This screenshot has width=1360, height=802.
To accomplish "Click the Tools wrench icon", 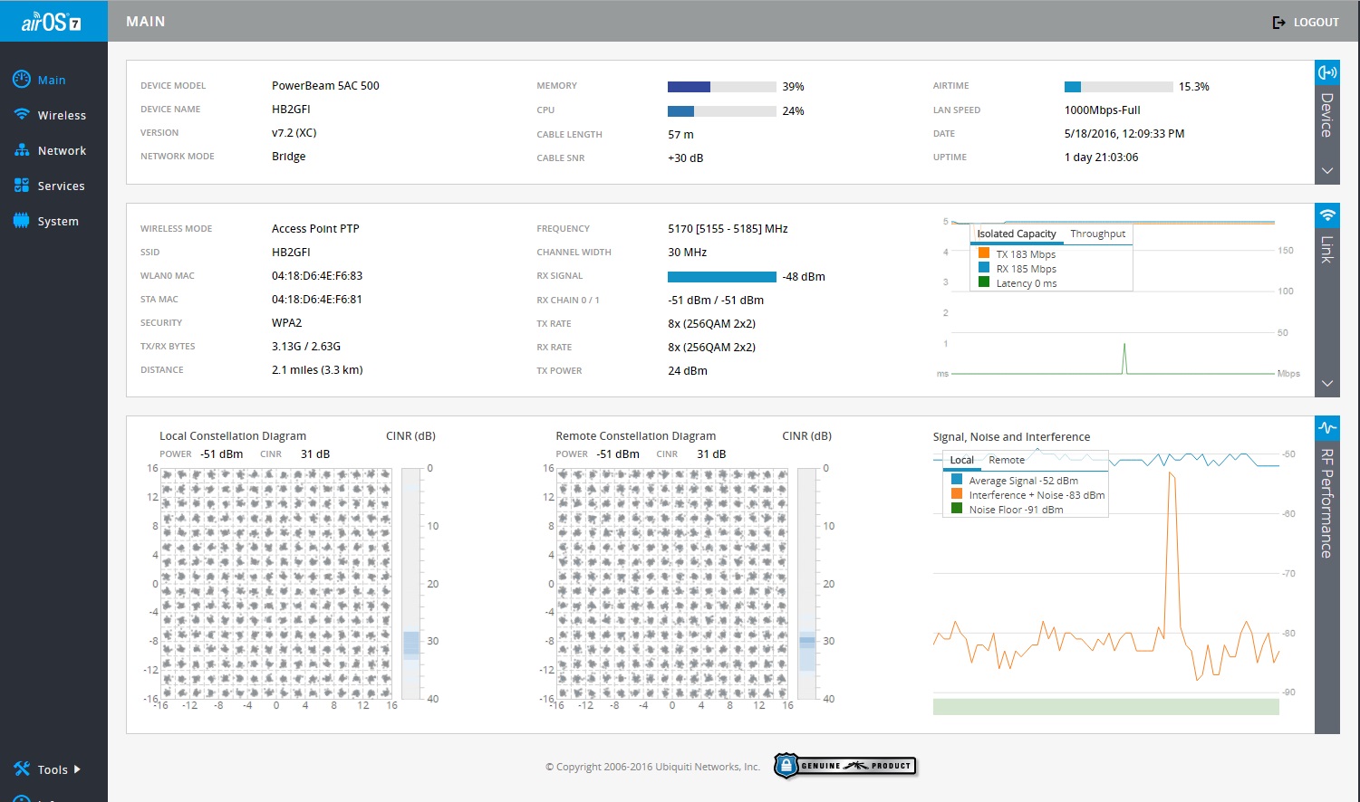I will 22,769.
